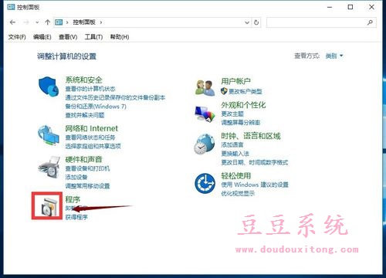Go up one level with up arrow
This screenshot has width=386, height=278.
[47, 22]
